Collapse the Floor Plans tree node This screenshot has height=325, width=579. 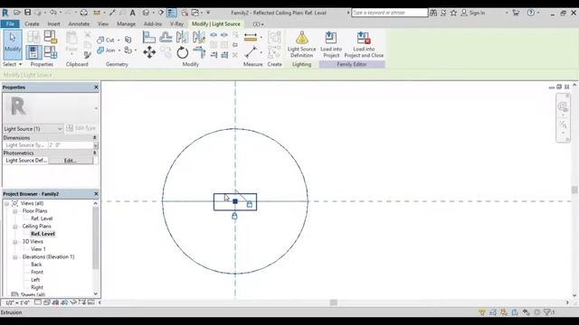pos(15,211)
